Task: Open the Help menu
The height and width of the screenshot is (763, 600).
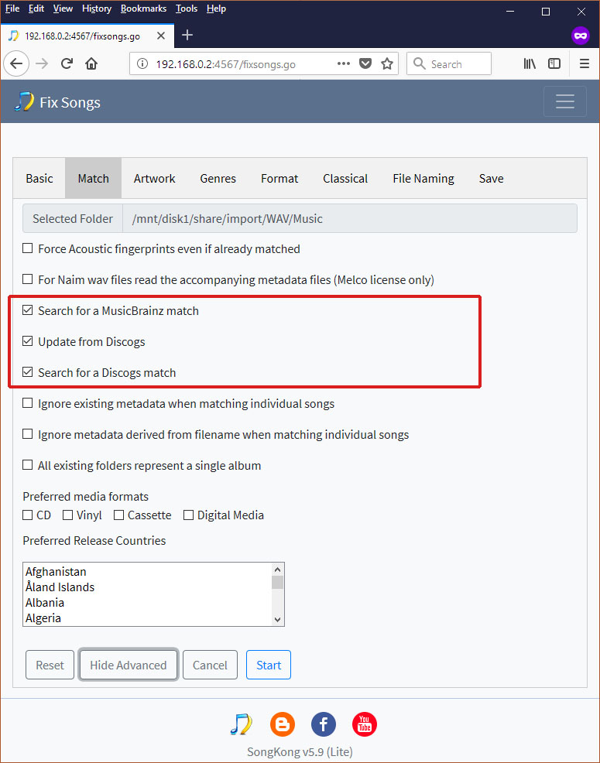Action: (x=216, y=9)
